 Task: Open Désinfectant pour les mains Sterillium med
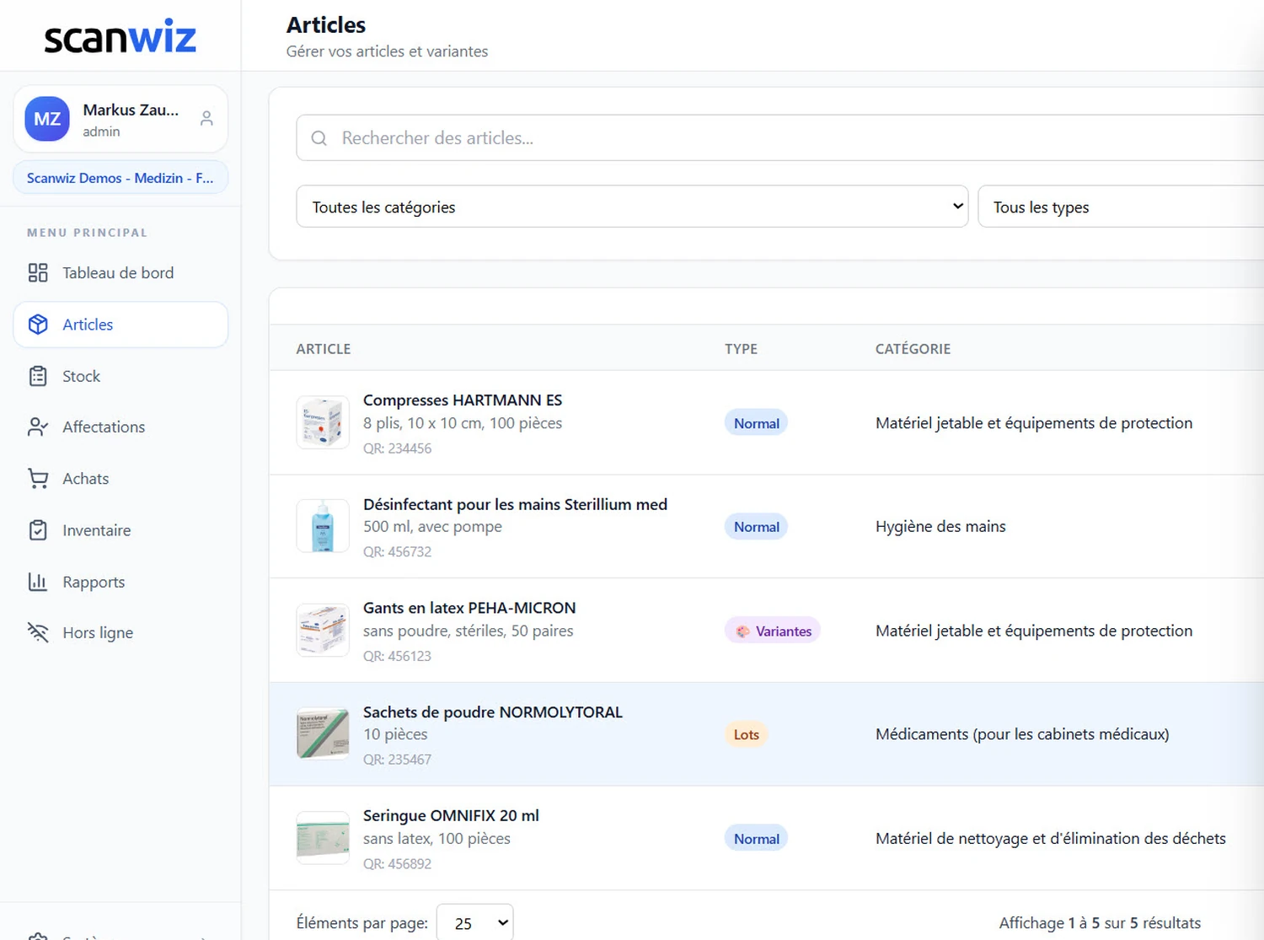(515, 504)
